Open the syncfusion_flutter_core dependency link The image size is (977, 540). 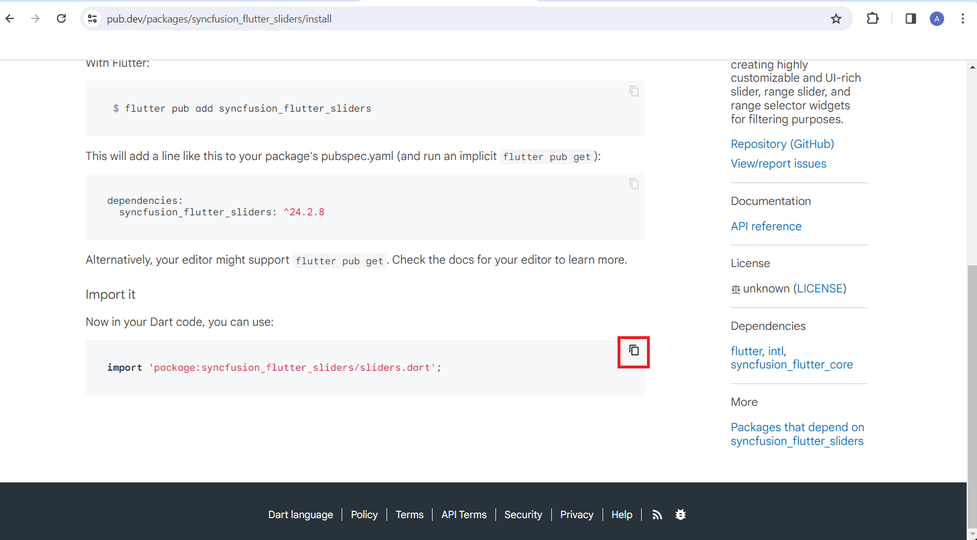pos(792,364)
